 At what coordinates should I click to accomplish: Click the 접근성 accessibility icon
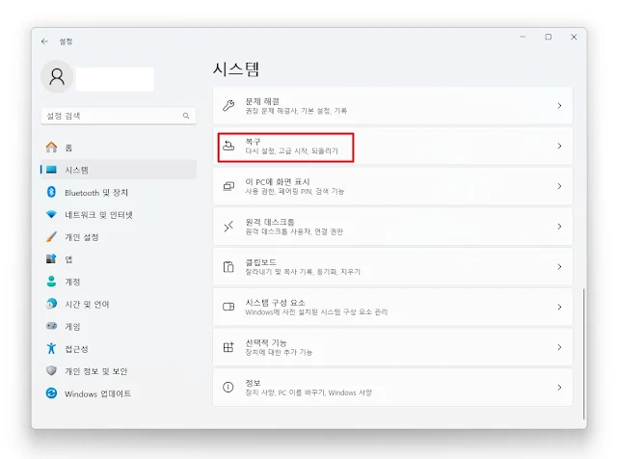pyautogui.click(x=51, y=348)
